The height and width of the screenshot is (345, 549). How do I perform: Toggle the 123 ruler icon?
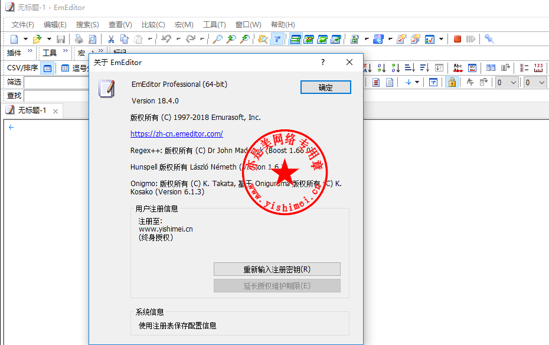(538, 67)
